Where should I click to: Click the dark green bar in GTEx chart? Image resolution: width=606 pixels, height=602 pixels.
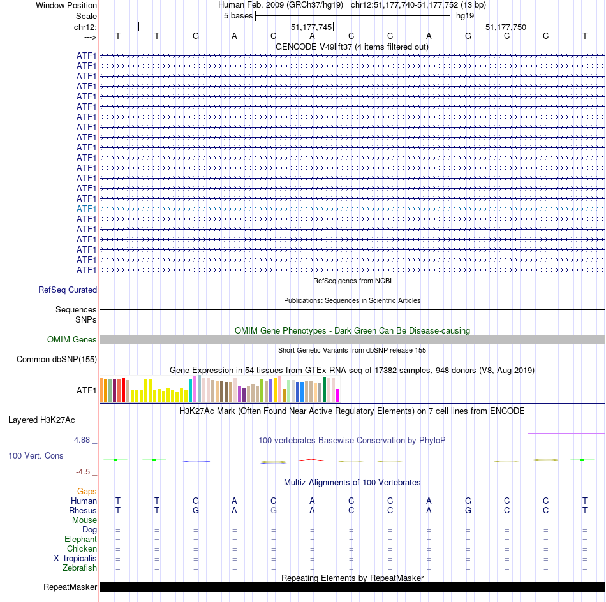324,390
